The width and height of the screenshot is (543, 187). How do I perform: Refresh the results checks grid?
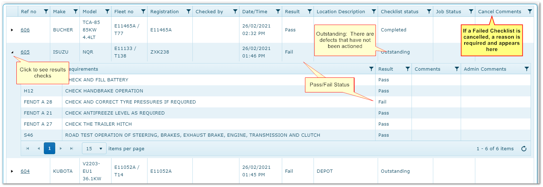tap(524, 149)
